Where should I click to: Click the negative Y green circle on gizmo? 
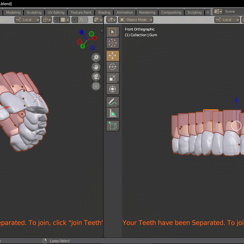91,34
